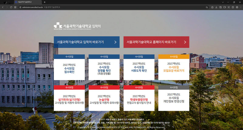Click the address bar URL field
This screenshot has width=243, height=130.
113,7
